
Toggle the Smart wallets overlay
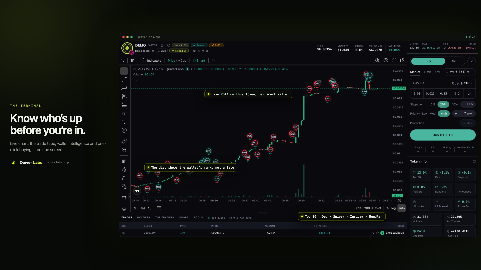tap(199, 61)
